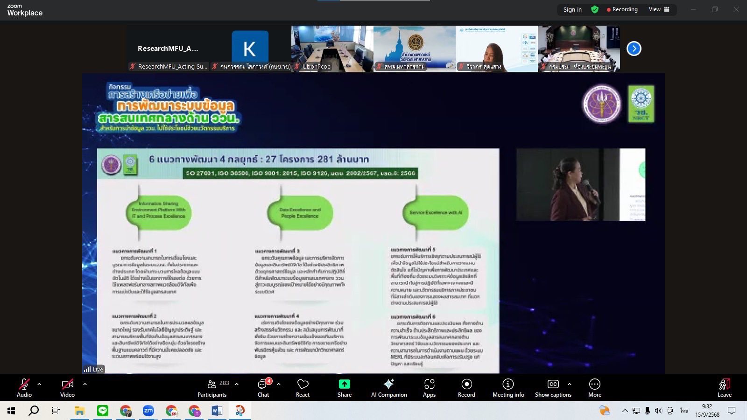Viewport: 747px width, 420px height.
Task: Show next participants with the blue arrow
Action: tap(634, 49)
